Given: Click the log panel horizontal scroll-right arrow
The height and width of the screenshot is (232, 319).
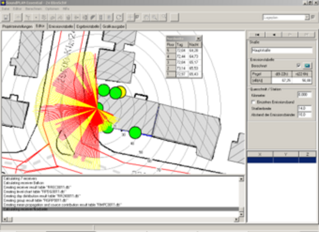Looking at the screenshot, I should point(236,220).
